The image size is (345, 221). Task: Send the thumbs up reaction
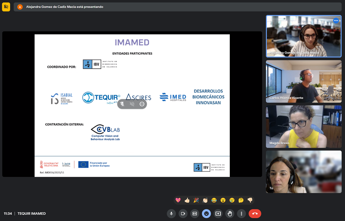pyautogui.click(x=187, y=200)
